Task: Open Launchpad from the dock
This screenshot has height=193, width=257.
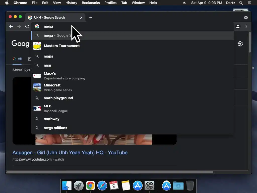Action: click(x=79, y=186)
